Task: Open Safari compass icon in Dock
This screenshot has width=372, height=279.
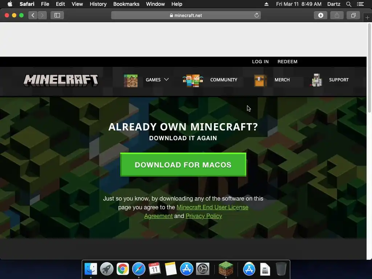Action: pos(139,269)
